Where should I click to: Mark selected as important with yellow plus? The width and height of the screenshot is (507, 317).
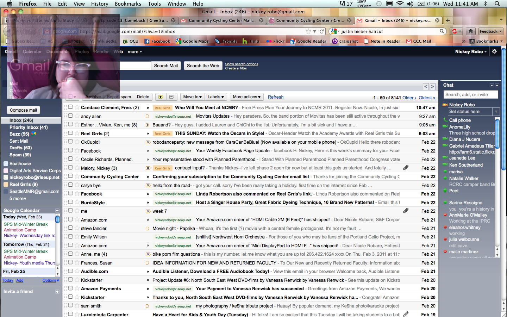point(161,97)
